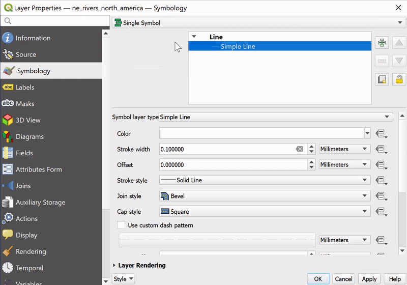Click the duplicate symbol layer icon
The width and height of the screenshot is (407, 285).
(382, 79)
